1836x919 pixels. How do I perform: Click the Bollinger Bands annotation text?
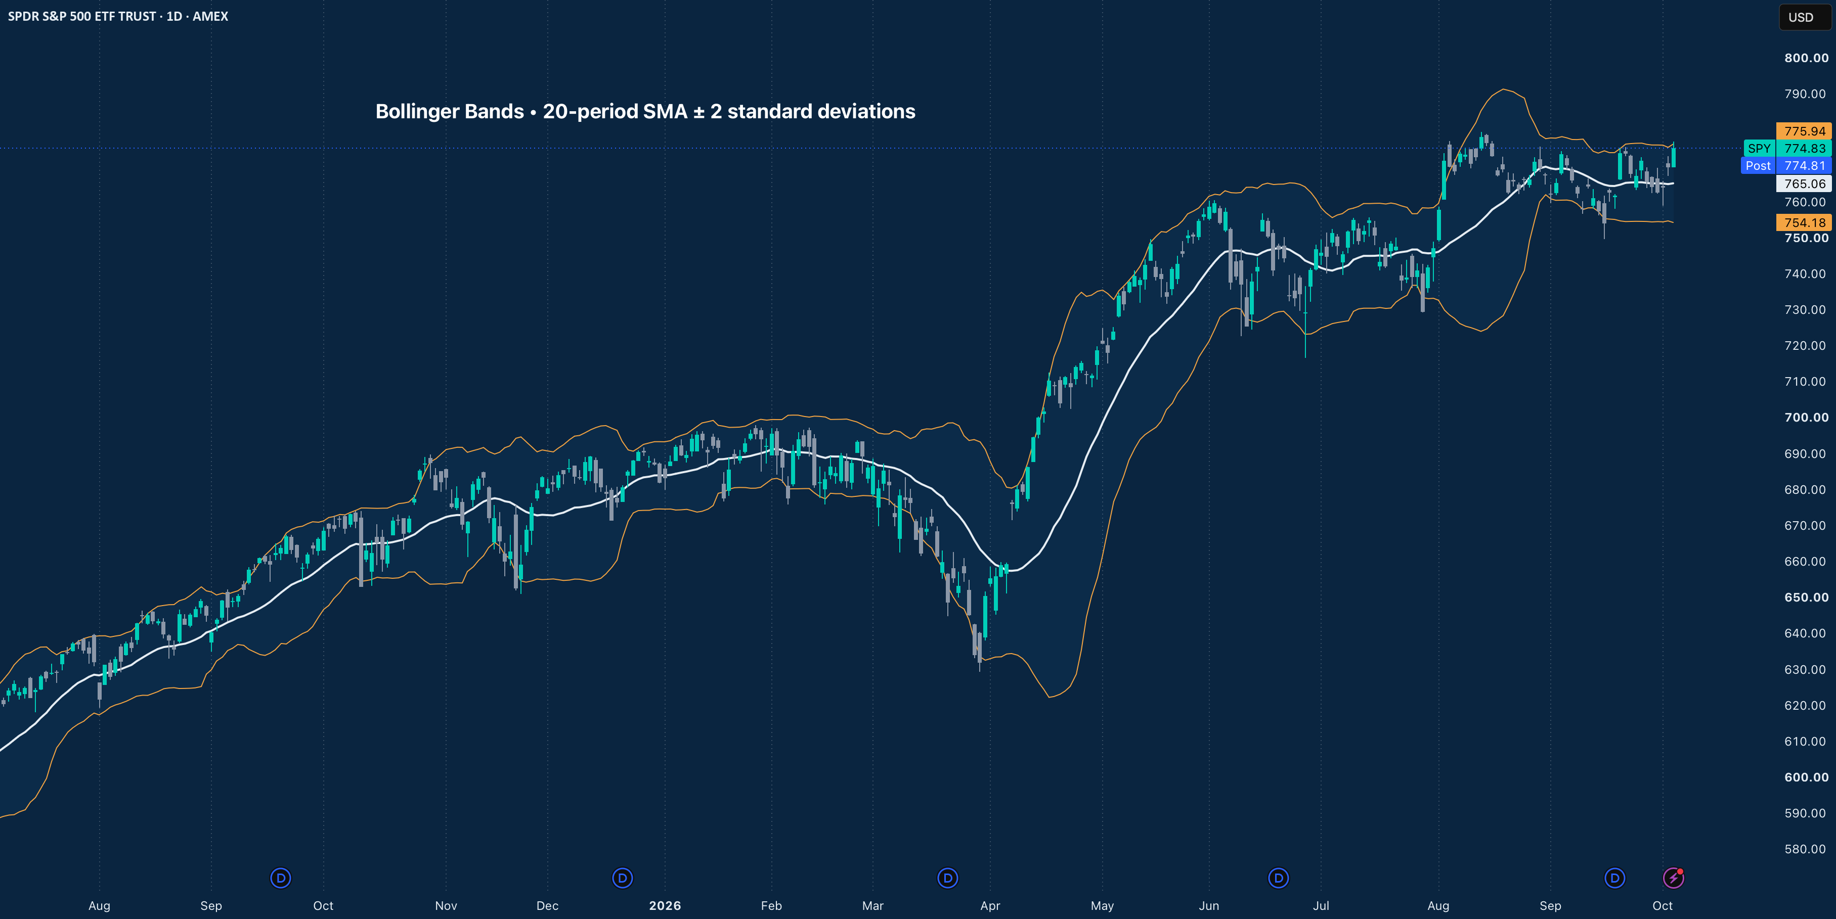645,111
